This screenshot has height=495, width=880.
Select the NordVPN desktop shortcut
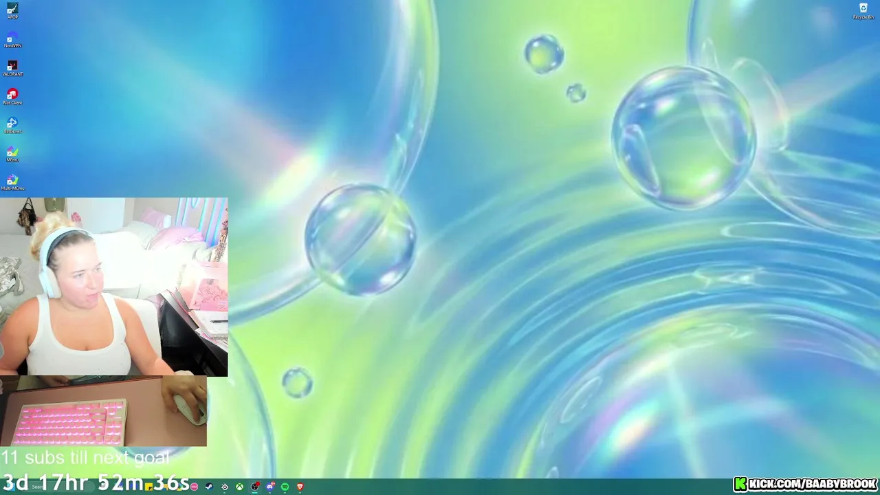[12, 40]
